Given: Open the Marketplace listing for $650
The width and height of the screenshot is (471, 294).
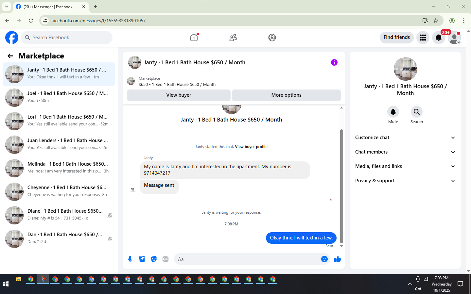Looking at the screenshot, I should point(177,84).
